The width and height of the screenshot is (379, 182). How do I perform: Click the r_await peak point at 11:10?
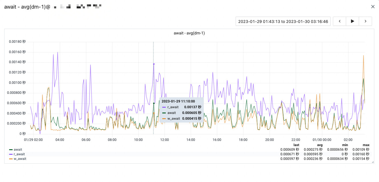click(x=154, y=64)
